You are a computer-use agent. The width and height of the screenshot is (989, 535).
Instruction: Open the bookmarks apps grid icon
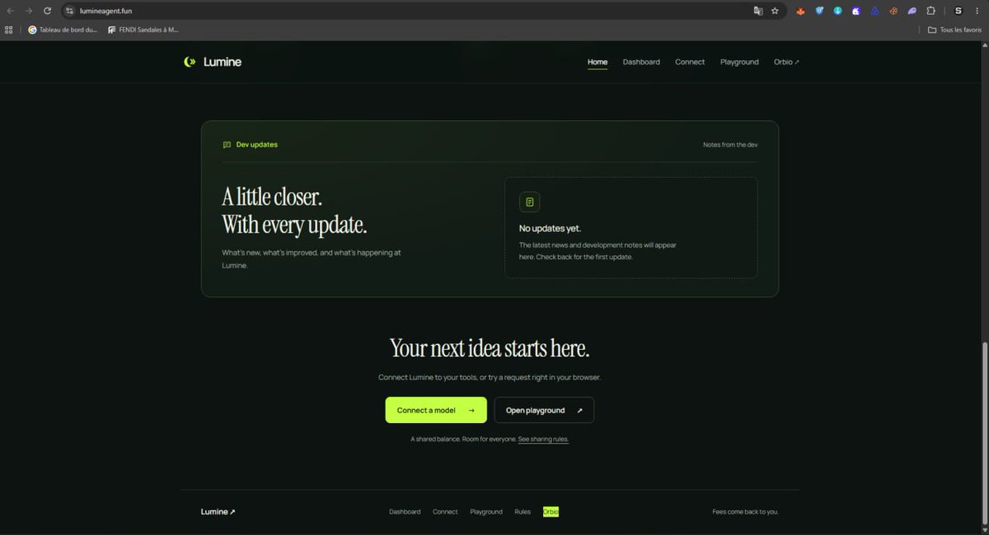(x=9, y=30)
